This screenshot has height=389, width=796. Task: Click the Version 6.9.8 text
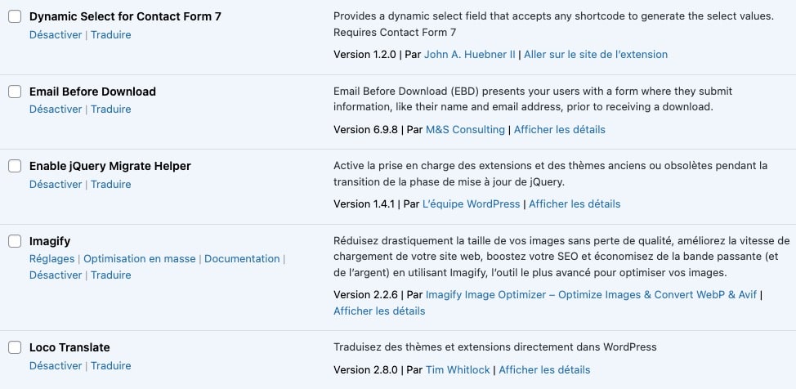tap(365, 129)
